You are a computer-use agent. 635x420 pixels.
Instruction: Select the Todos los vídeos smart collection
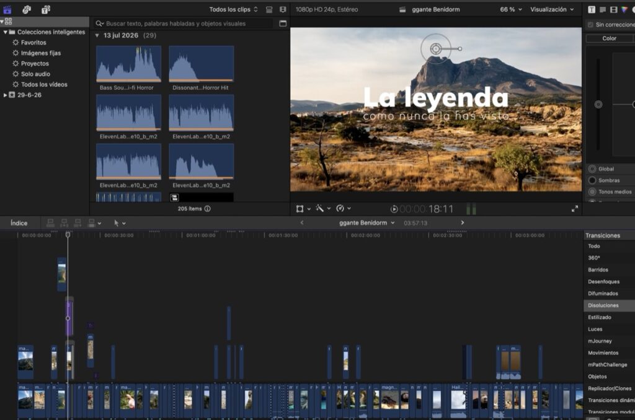point(44,85)
